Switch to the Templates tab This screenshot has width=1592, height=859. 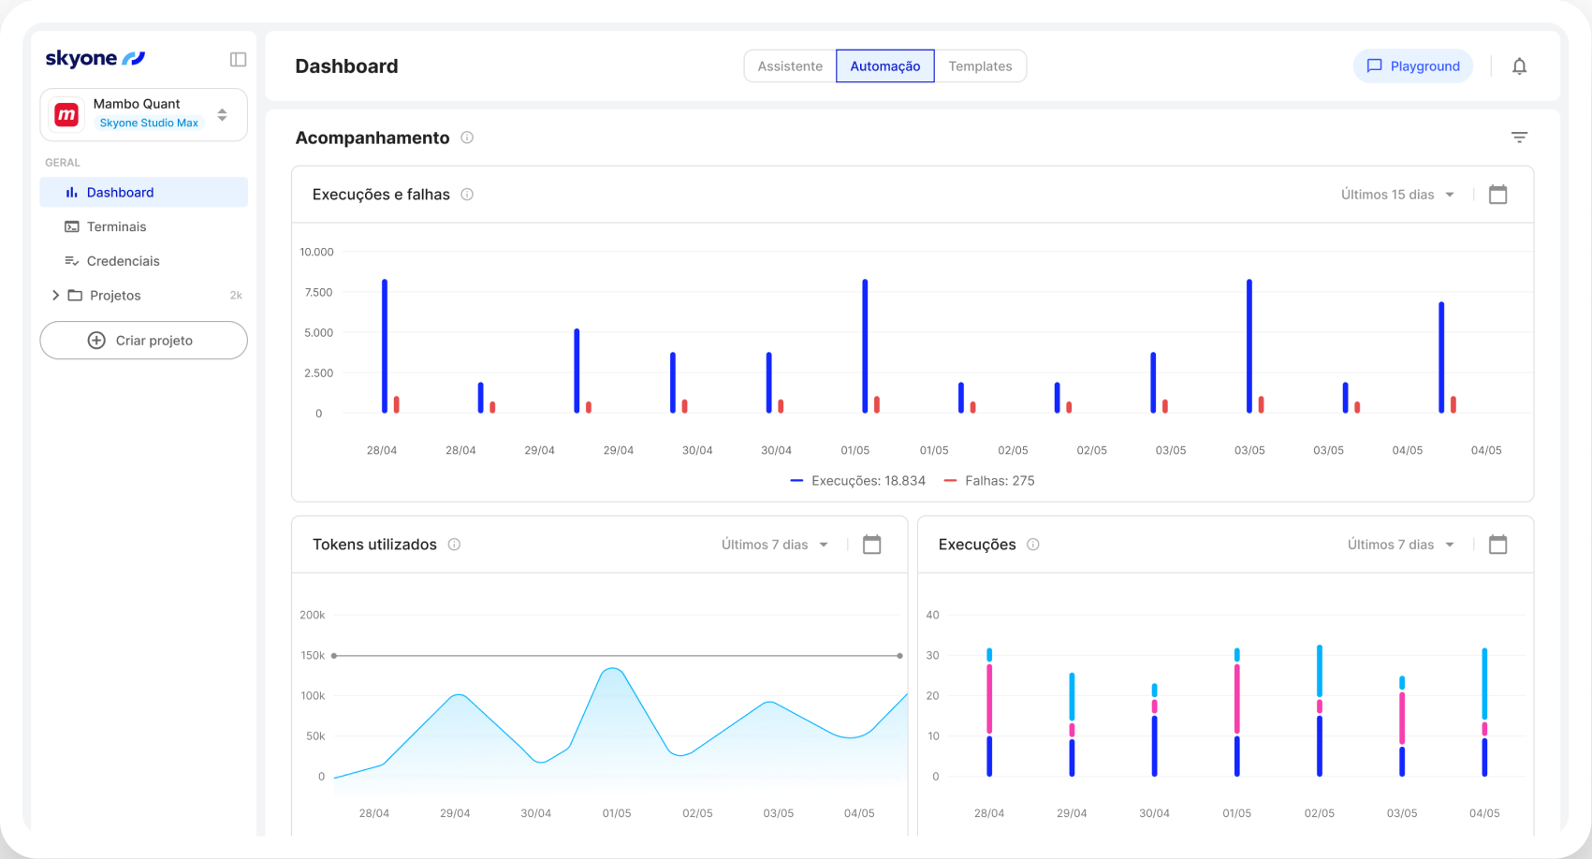(x=980, y=66)
